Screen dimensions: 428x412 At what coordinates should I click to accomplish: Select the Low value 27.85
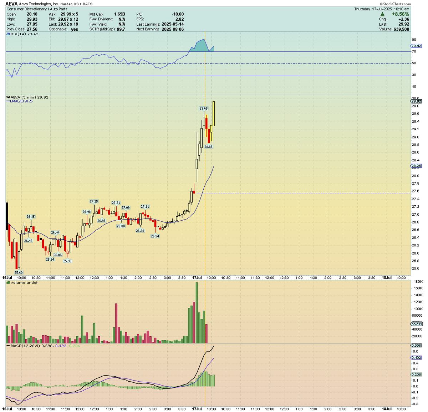tap(32, 24)
